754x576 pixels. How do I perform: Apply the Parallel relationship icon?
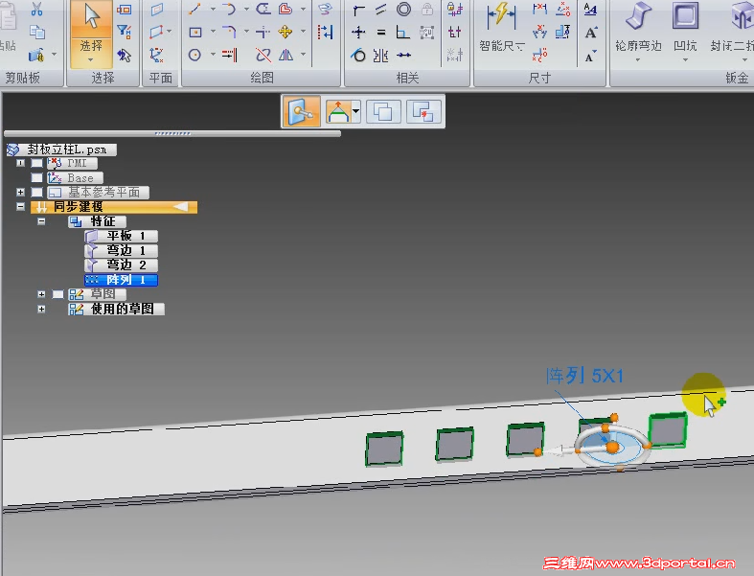pos(381,10)
